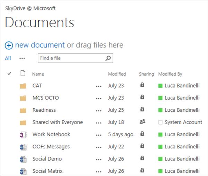Image resolution: width=208 pixels, height=176 pixels.
Task: Toggle the select-all checkmark in header
Action: (x=9, y=74)
